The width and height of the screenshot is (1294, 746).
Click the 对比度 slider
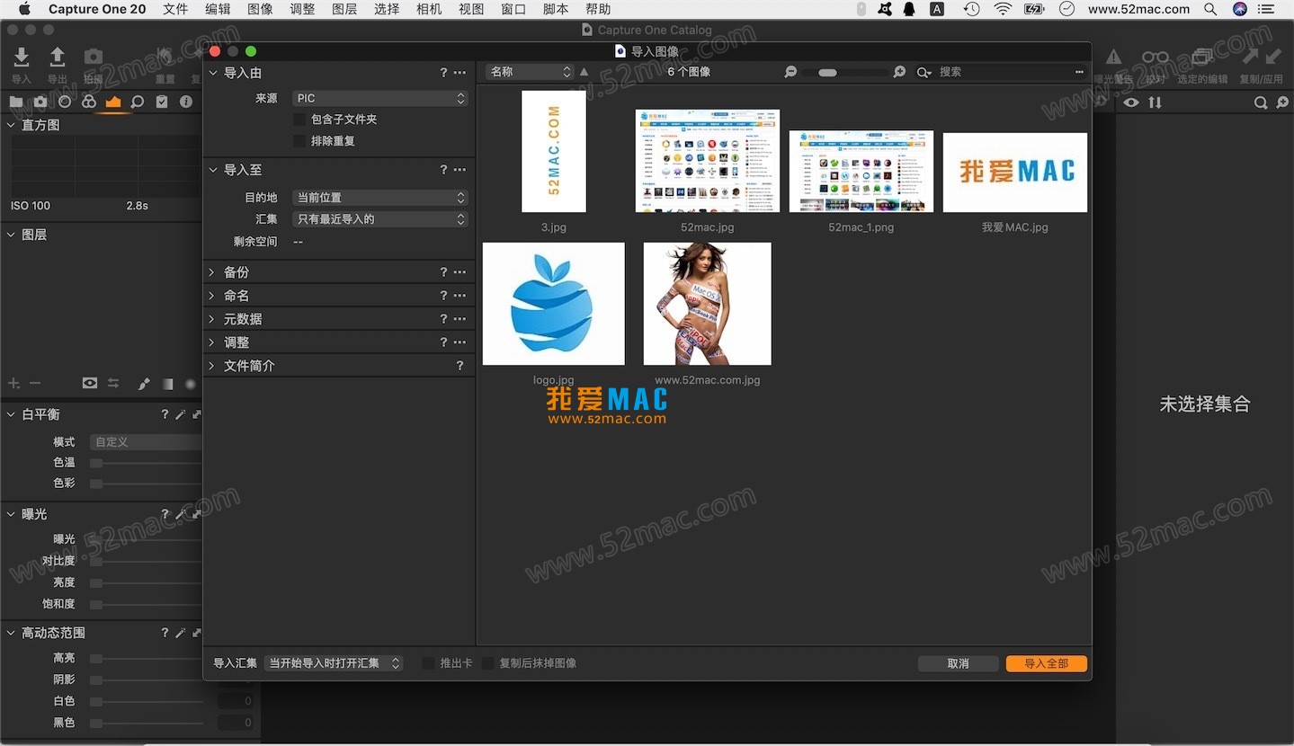coord(146,562)
